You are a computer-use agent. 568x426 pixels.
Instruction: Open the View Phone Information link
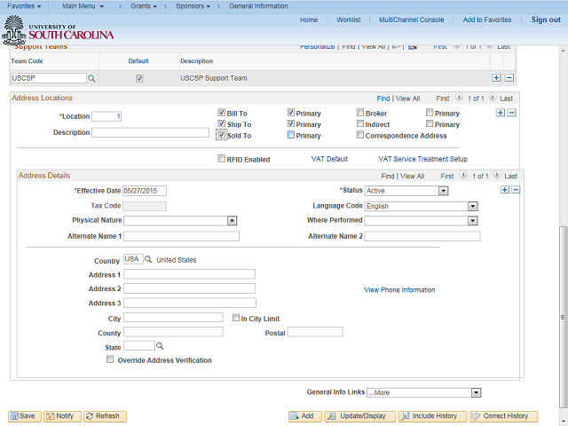tap(399, 290)
